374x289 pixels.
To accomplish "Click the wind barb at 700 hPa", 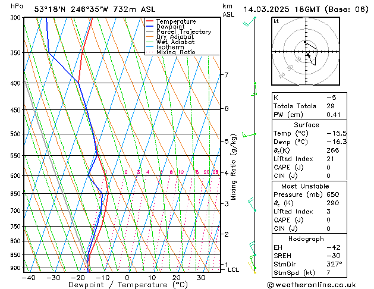I will 252,205.
